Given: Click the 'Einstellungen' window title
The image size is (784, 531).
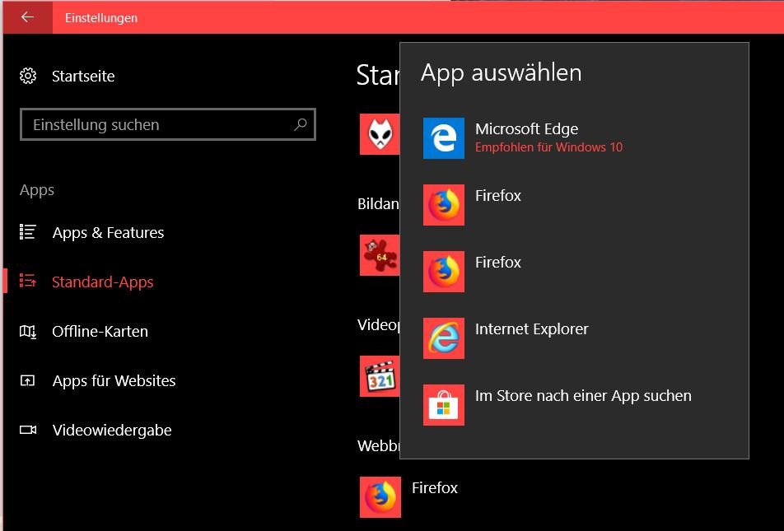Looking at the screenshot, I should pyautogui.click(x=101, y=18).
